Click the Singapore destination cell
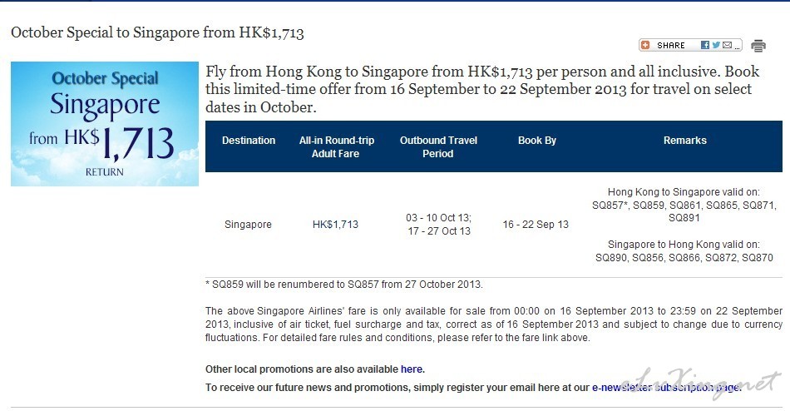The width and height of the screenshot is (790, 411). pos(248,225)
